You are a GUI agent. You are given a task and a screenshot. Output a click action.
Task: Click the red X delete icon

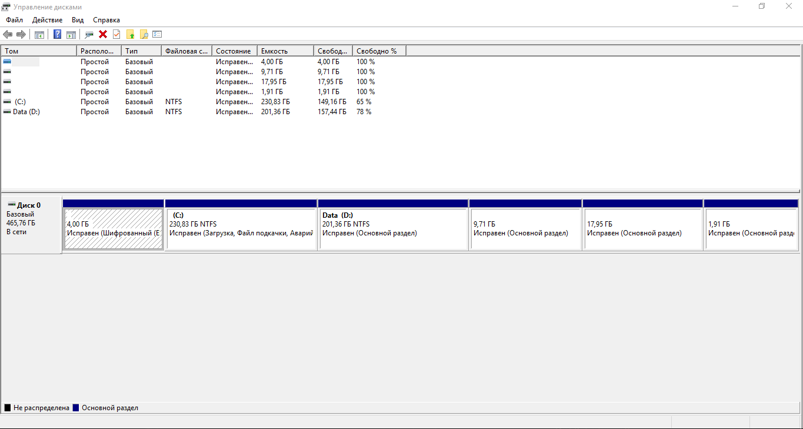pos(103,34)
